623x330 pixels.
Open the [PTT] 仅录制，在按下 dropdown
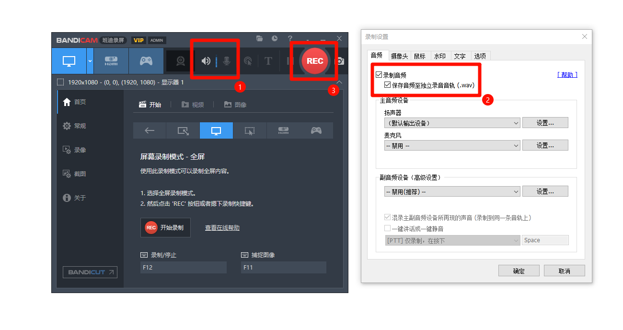point(452,240)
